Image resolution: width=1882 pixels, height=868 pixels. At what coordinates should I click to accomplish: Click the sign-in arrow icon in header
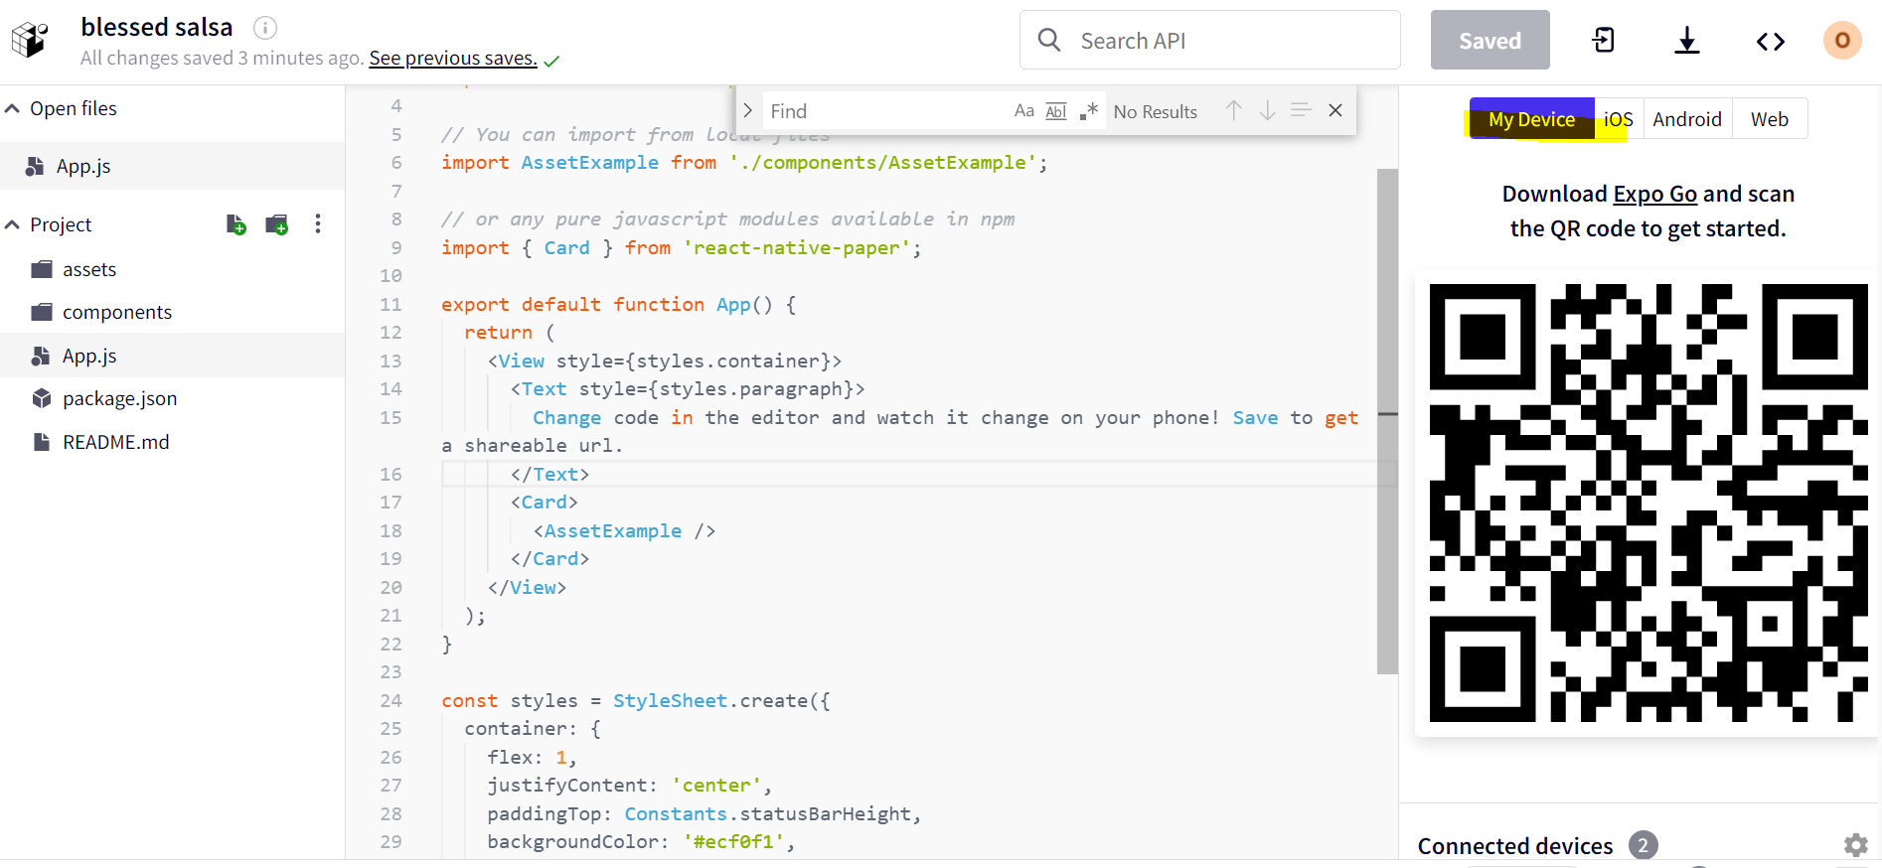1604,40
